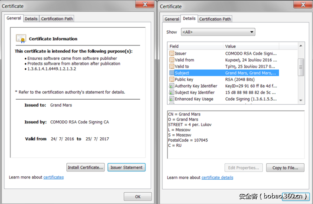Follow the 'certificates' help link

(53, 177)
